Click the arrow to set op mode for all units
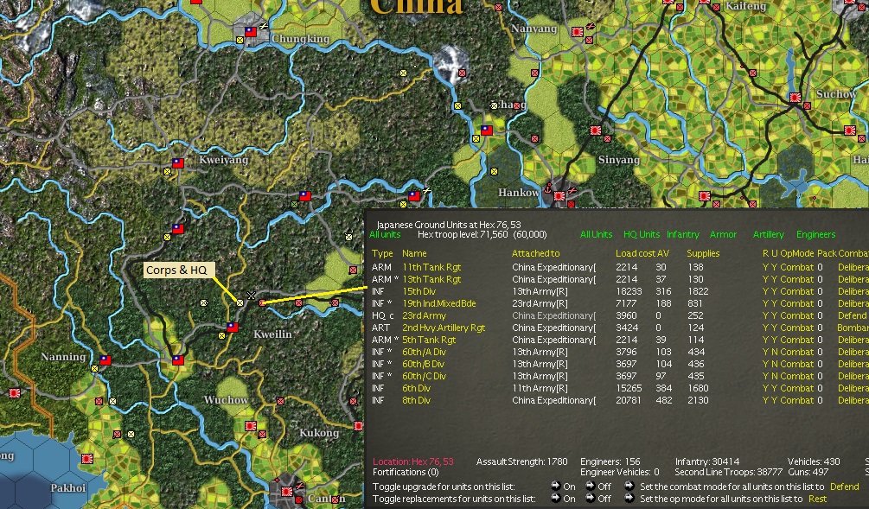Image resolution: width=869 pixels, height=509 pixels. coord(629,499)
